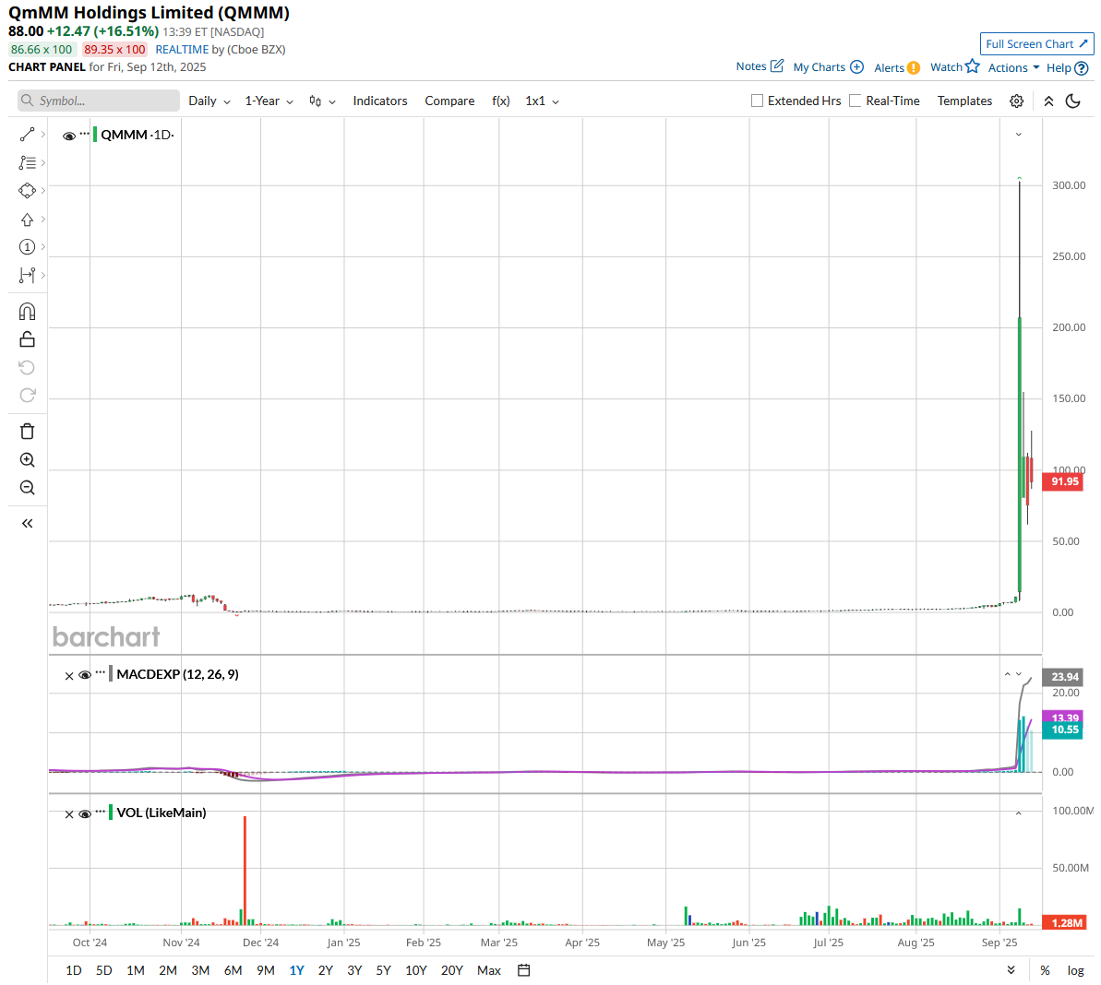Click the Notes pencil icon
Viewport: 1101px width, 985px height.
click(x=776, y=66)
